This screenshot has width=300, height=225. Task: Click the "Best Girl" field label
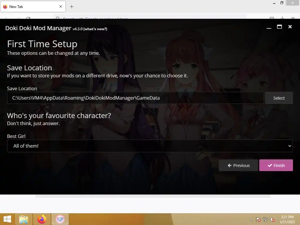click(16, 136)
